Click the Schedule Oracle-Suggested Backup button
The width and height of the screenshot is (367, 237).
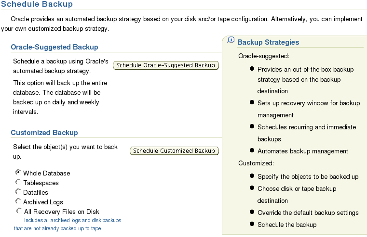166,65
